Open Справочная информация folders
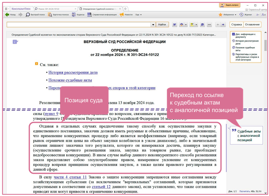 102,15
